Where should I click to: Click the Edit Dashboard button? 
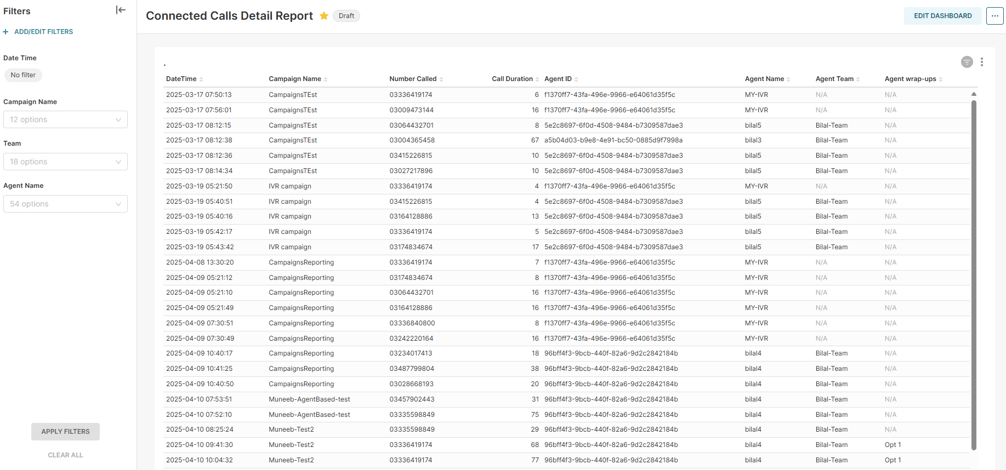coord(942,16)
